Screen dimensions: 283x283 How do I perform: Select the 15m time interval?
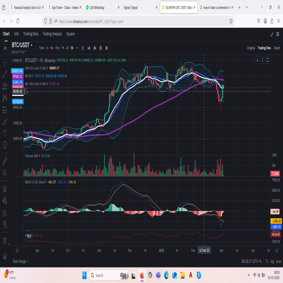57,48
